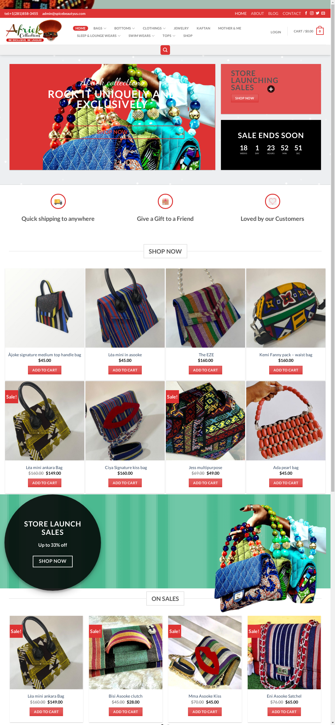Click the Africk Collections logo
The image size is (335, 725).
(34, 31)
